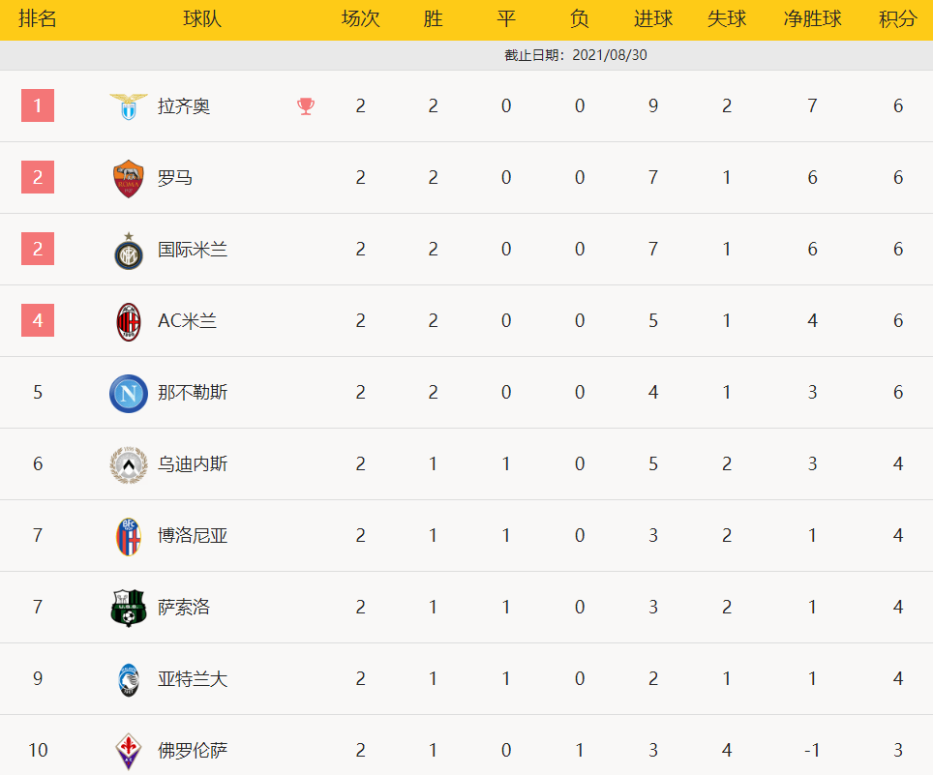Select the Bologna team badge
The height and width of the screenshot is (775, 933).
click(x=129, y=536)
